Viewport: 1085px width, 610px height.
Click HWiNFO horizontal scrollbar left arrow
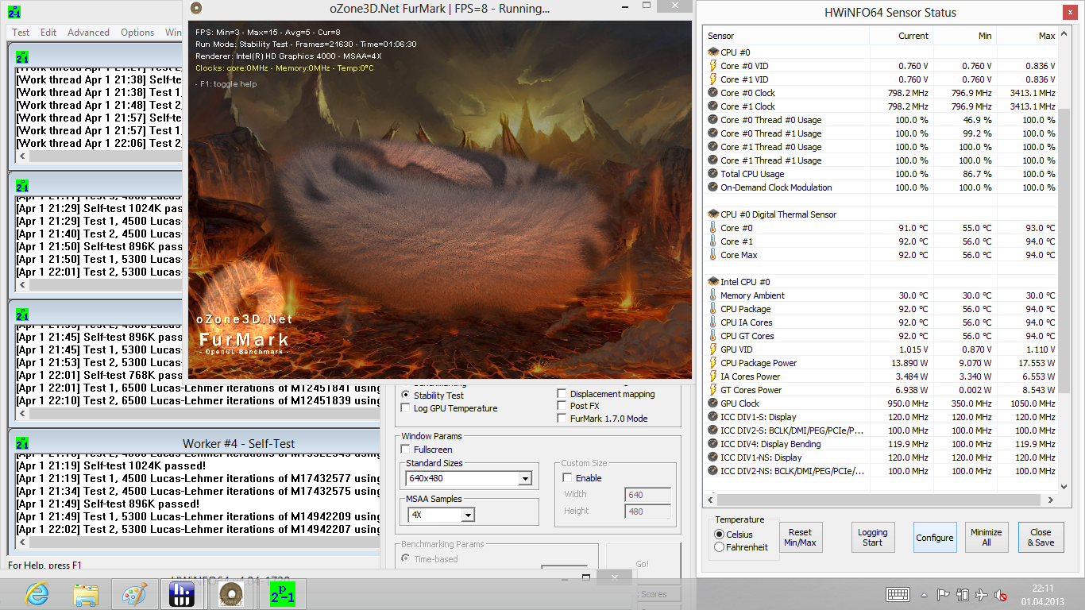711,500
